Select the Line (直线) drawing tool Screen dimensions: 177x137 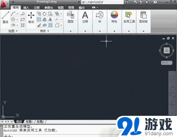click(5, 17)
